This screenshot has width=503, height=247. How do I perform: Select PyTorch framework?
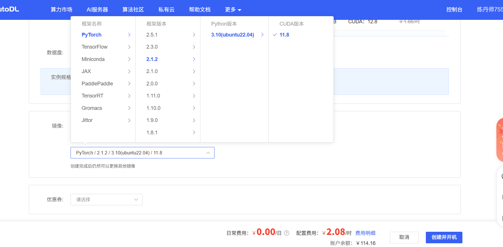point(91,35)
